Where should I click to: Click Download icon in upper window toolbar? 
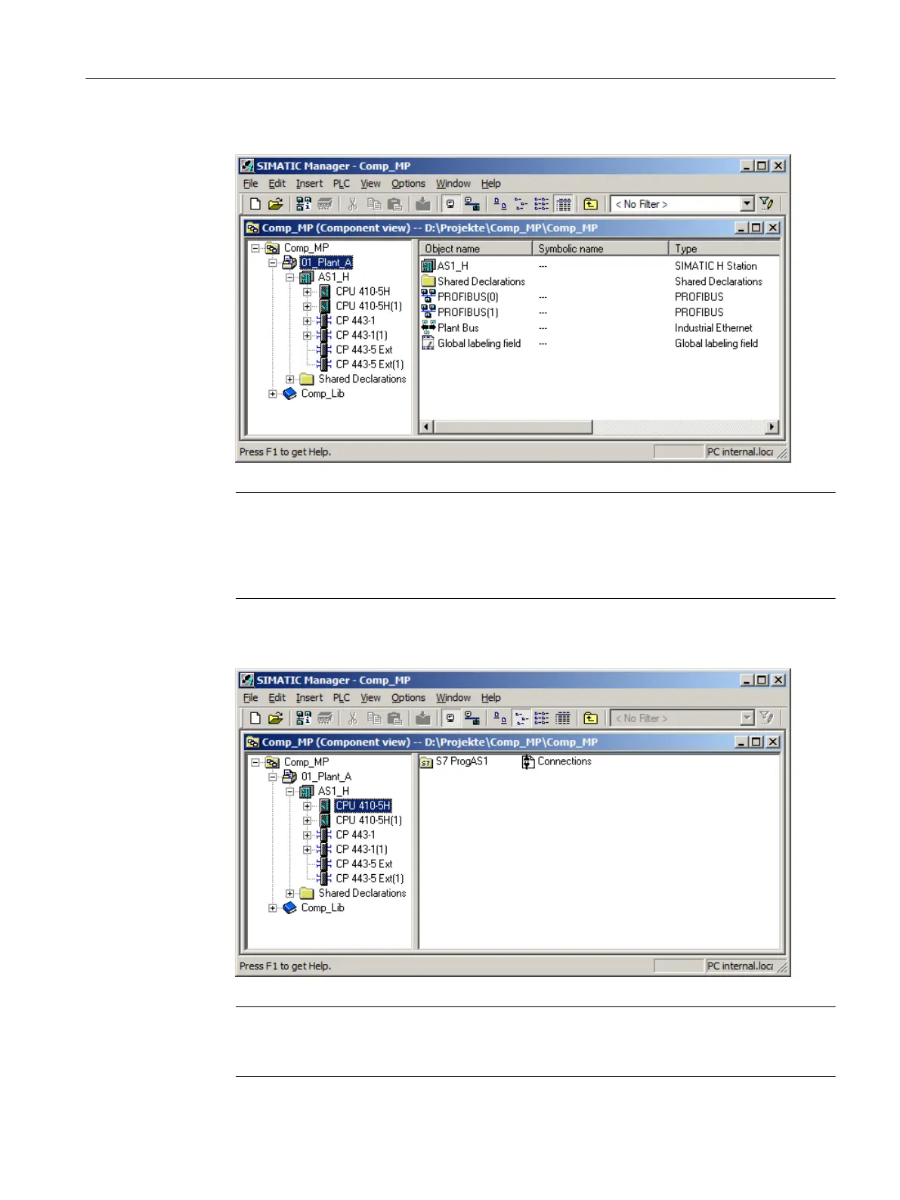coord(423,204)
